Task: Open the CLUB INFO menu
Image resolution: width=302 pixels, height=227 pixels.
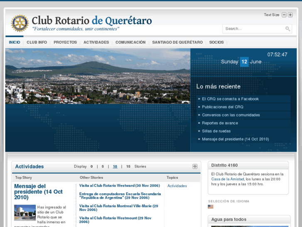Action: 37,42
